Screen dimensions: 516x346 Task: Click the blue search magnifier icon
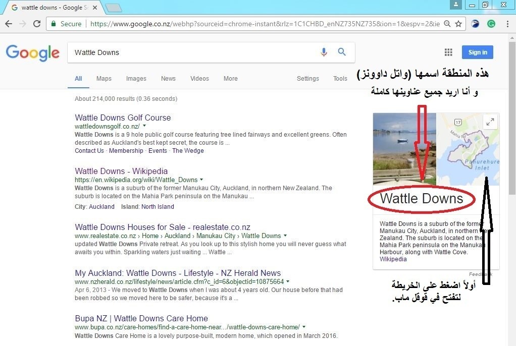click(342, 52)
